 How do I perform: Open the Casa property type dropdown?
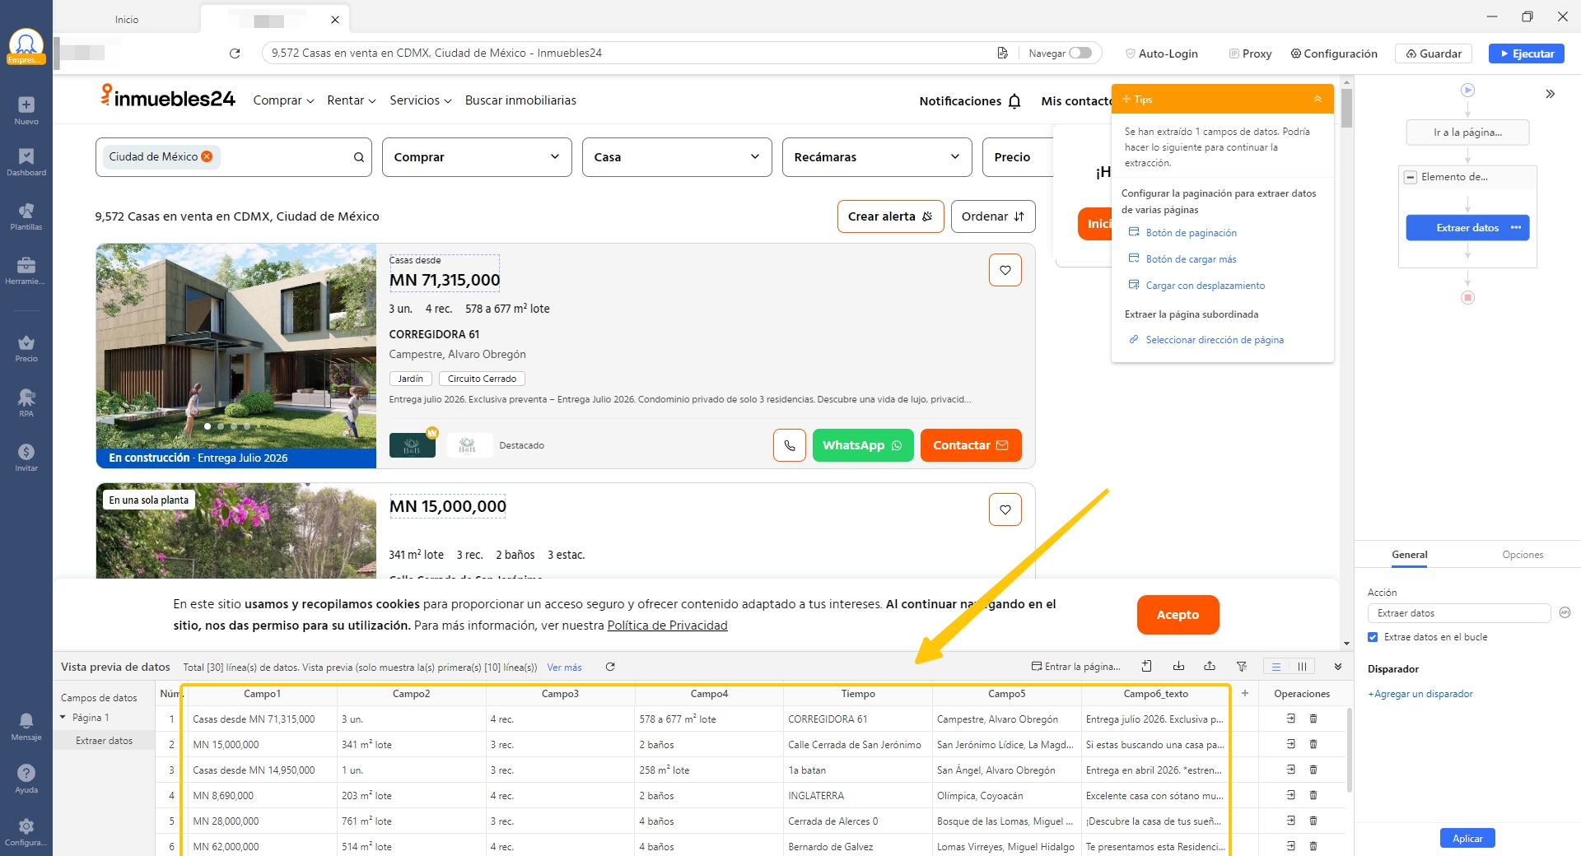[676, 157]
